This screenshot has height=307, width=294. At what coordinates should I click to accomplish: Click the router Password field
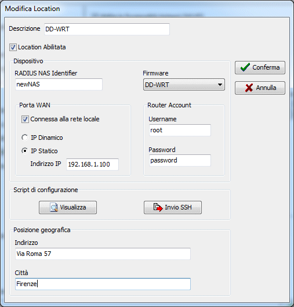coord(180,160)
